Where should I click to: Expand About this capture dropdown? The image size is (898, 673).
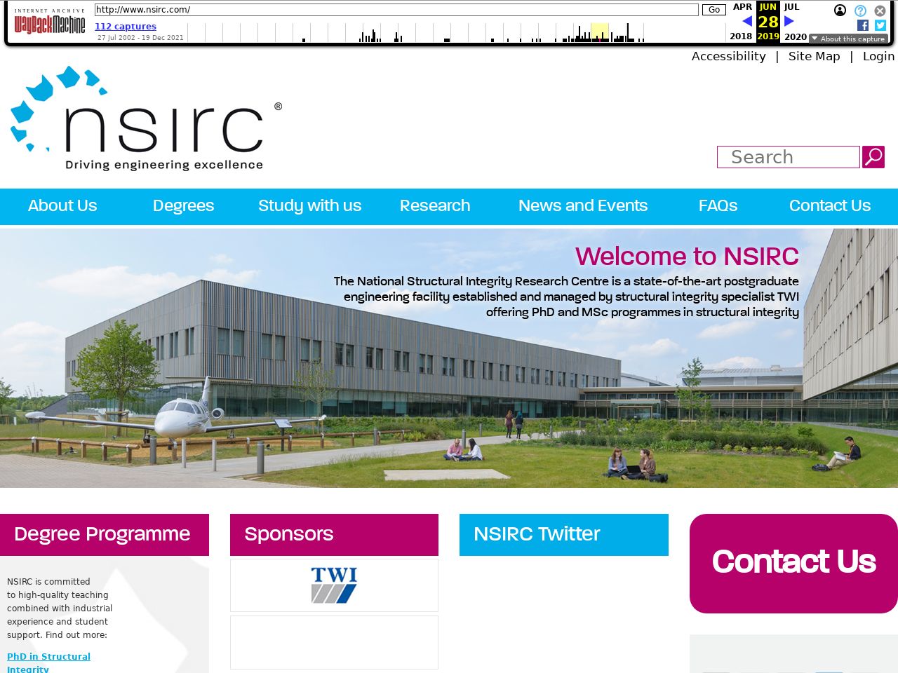pyautogui.click(x=848, y=39)
